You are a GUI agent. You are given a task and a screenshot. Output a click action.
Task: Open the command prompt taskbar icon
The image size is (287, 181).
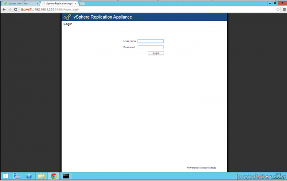[66, 176]
